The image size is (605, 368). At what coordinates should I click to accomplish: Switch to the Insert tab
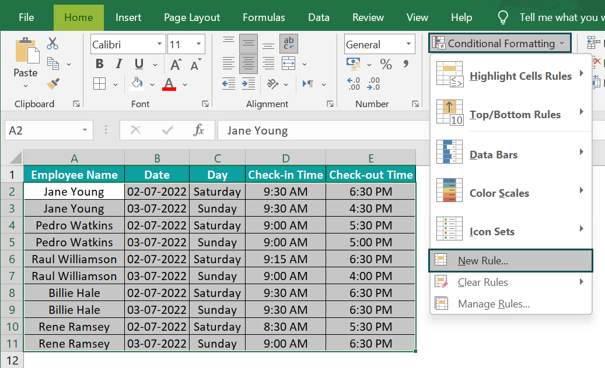pyautogui.click(x=128, y=17)
